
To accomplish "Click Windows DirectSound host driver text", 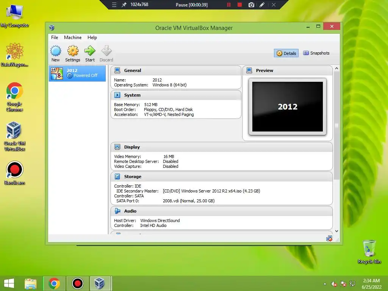I will (160, 221).
